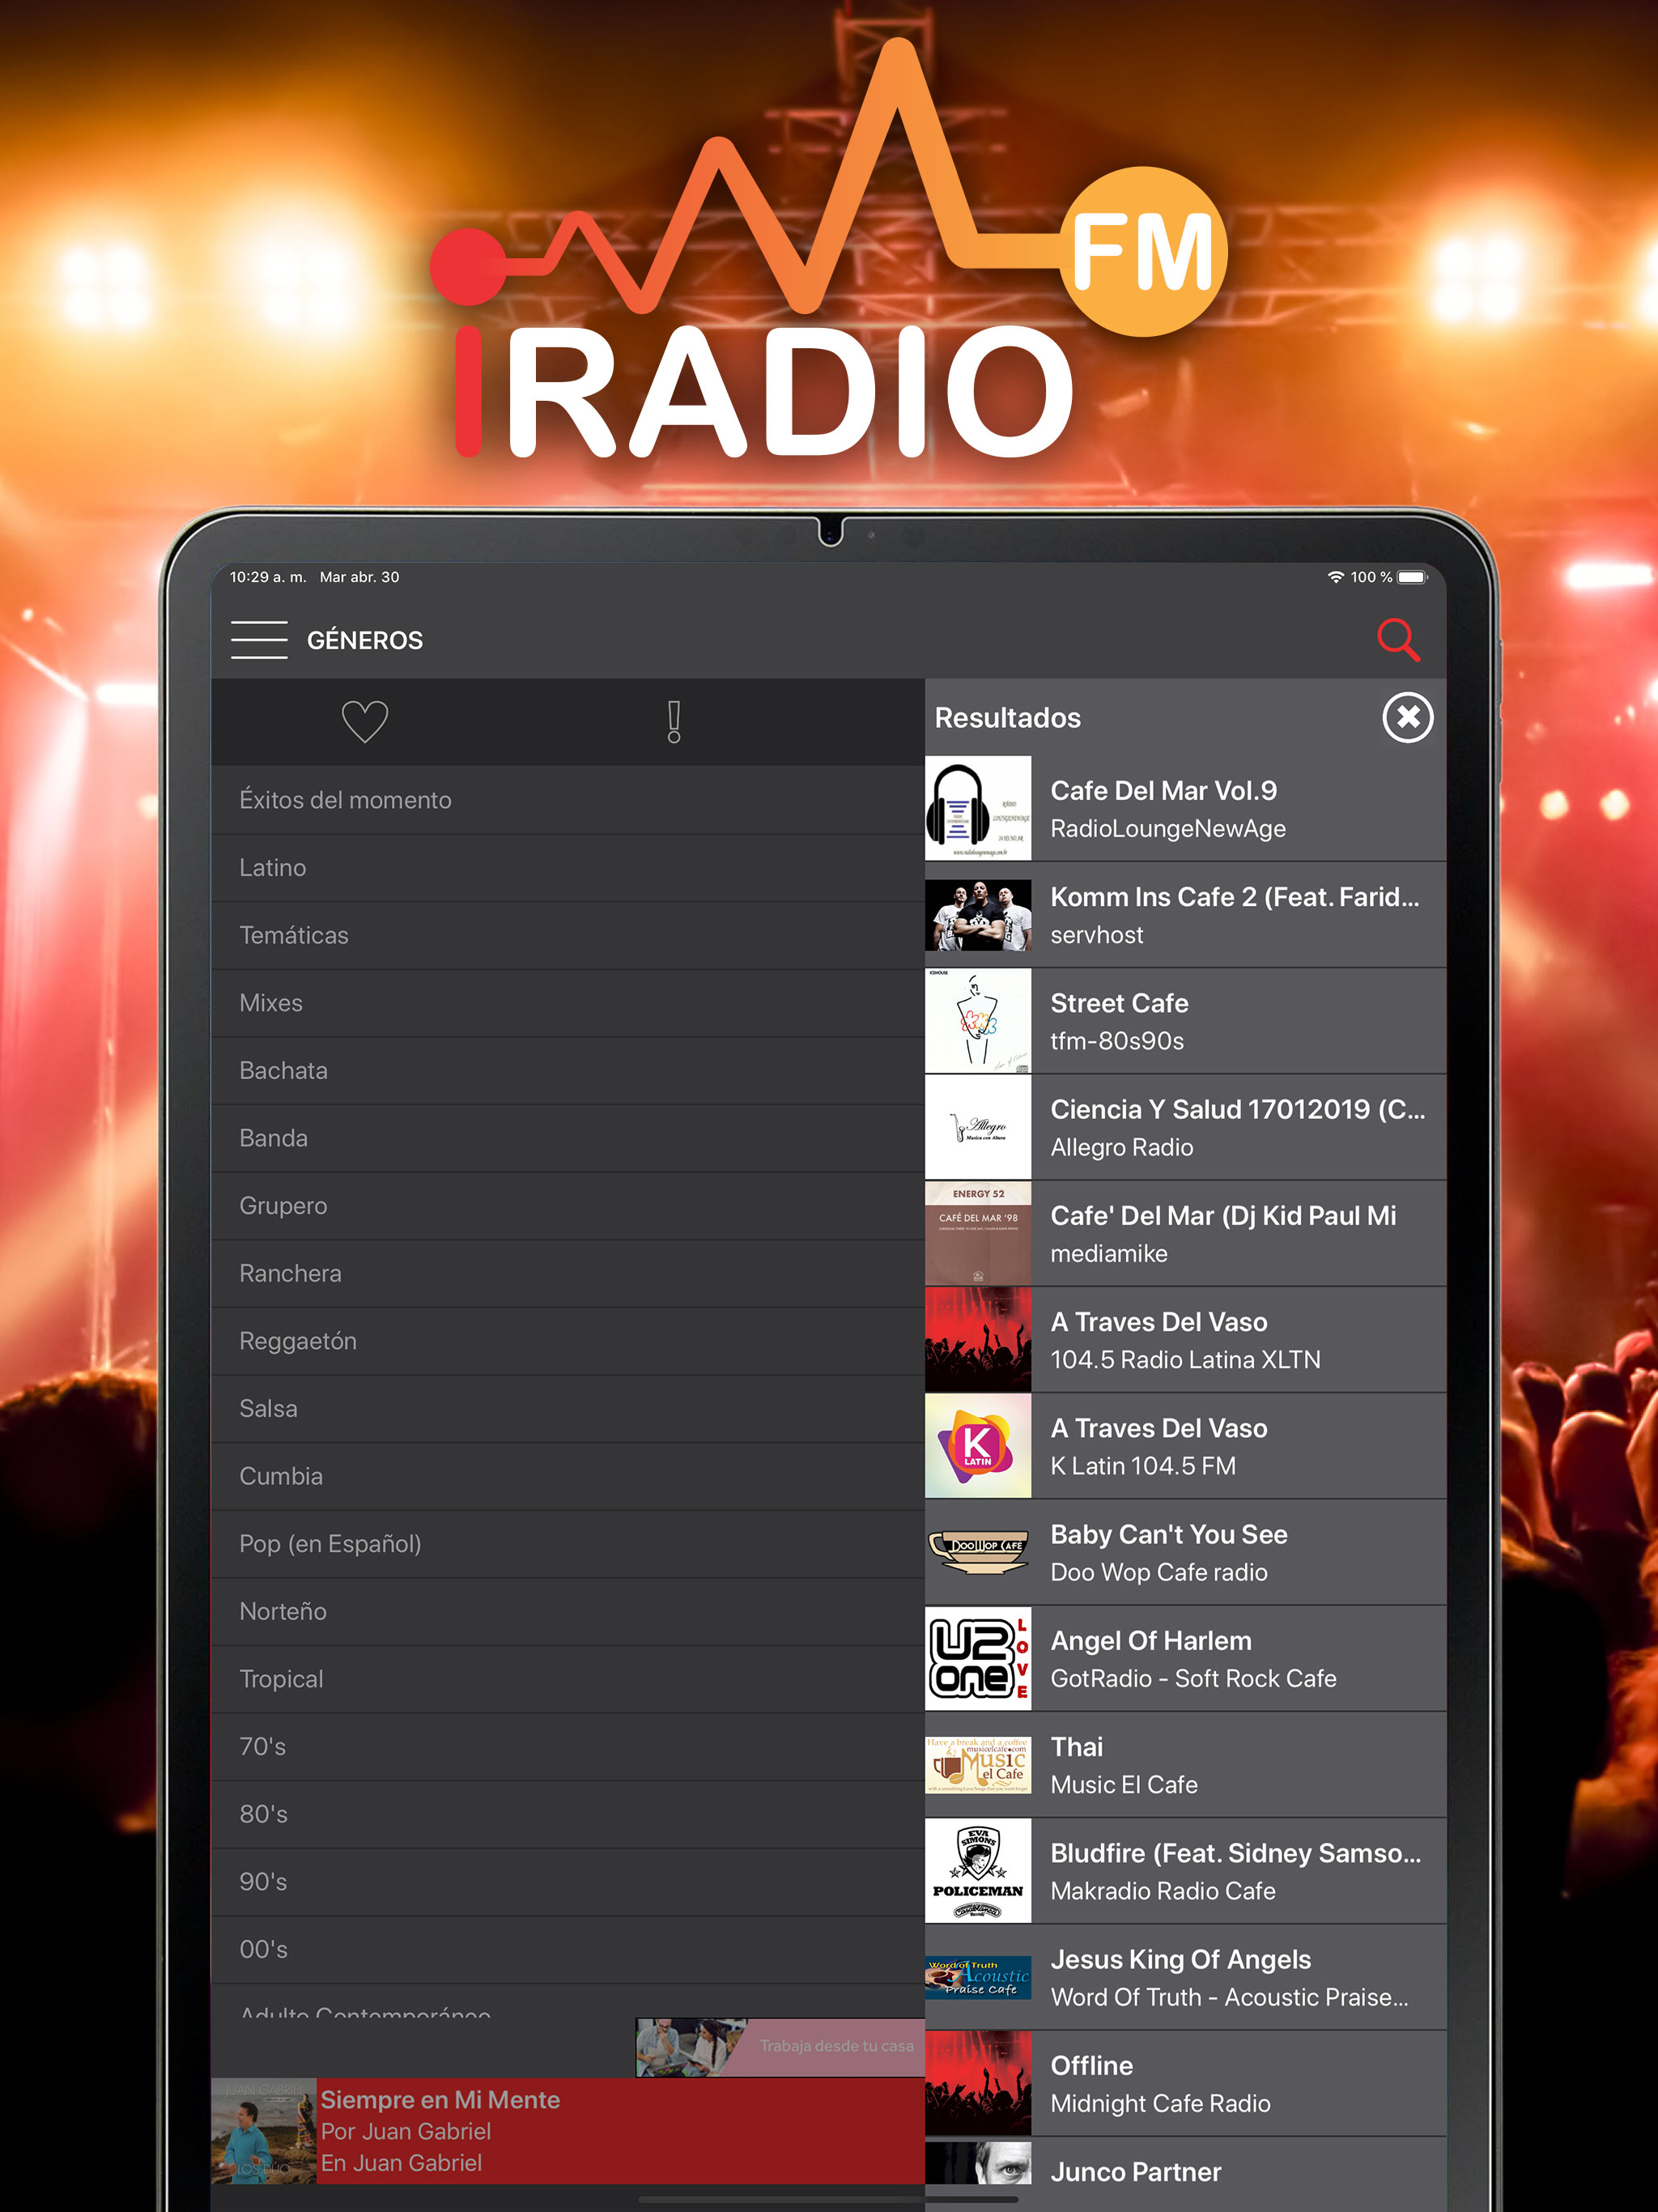Image resolution: width=1658 pixels, height=2212 pixels.
Task: Tap the Acoustic Praise Cafe thumbnail
Action: (978, 1978)
